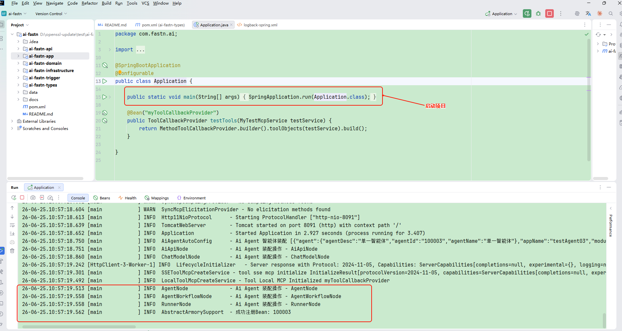The height and width of the screenshot is (331, 622).
Task: Open the profiler gauge icon in Run toolbar
Action: 50,198
